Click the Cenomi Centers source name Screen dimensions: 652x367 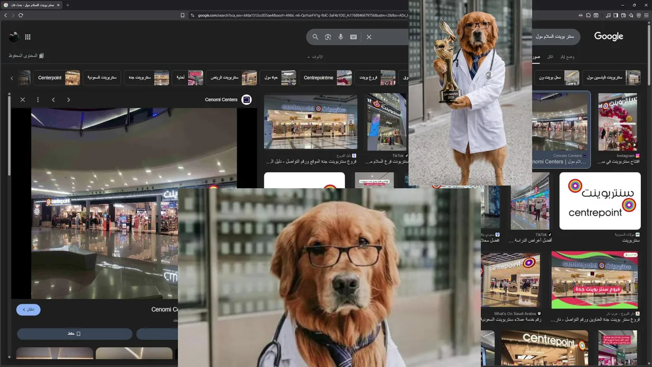pos(221,99)
